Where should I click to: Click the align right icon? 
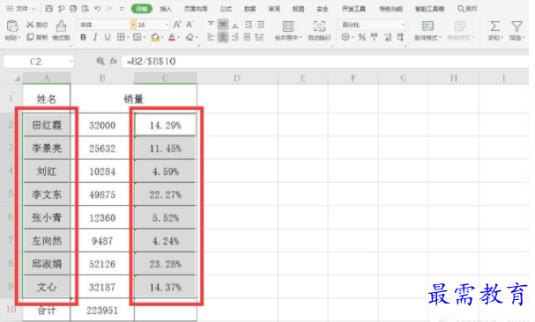click(235, 37)
